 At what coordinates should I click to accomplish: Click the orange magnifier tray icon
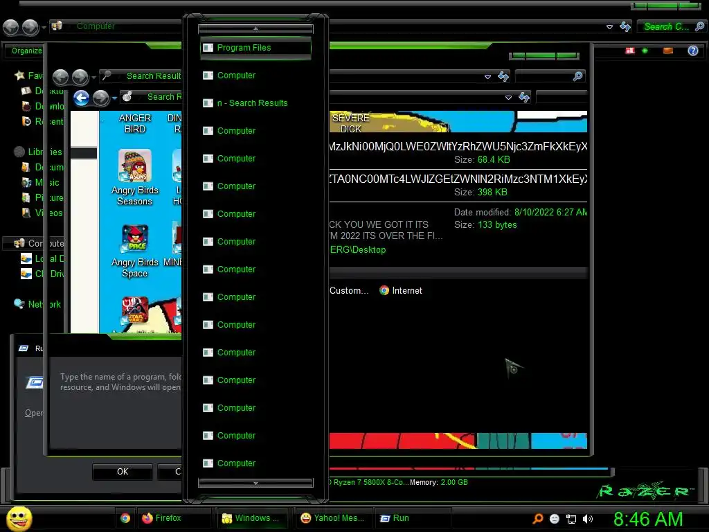(x=537, y=519)
